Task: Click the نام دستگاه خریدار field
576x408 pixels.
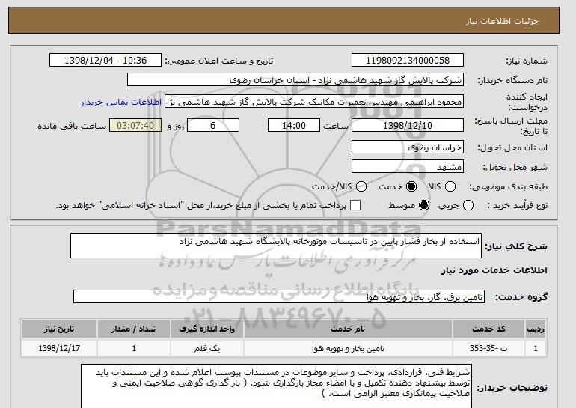Action: 295,80
